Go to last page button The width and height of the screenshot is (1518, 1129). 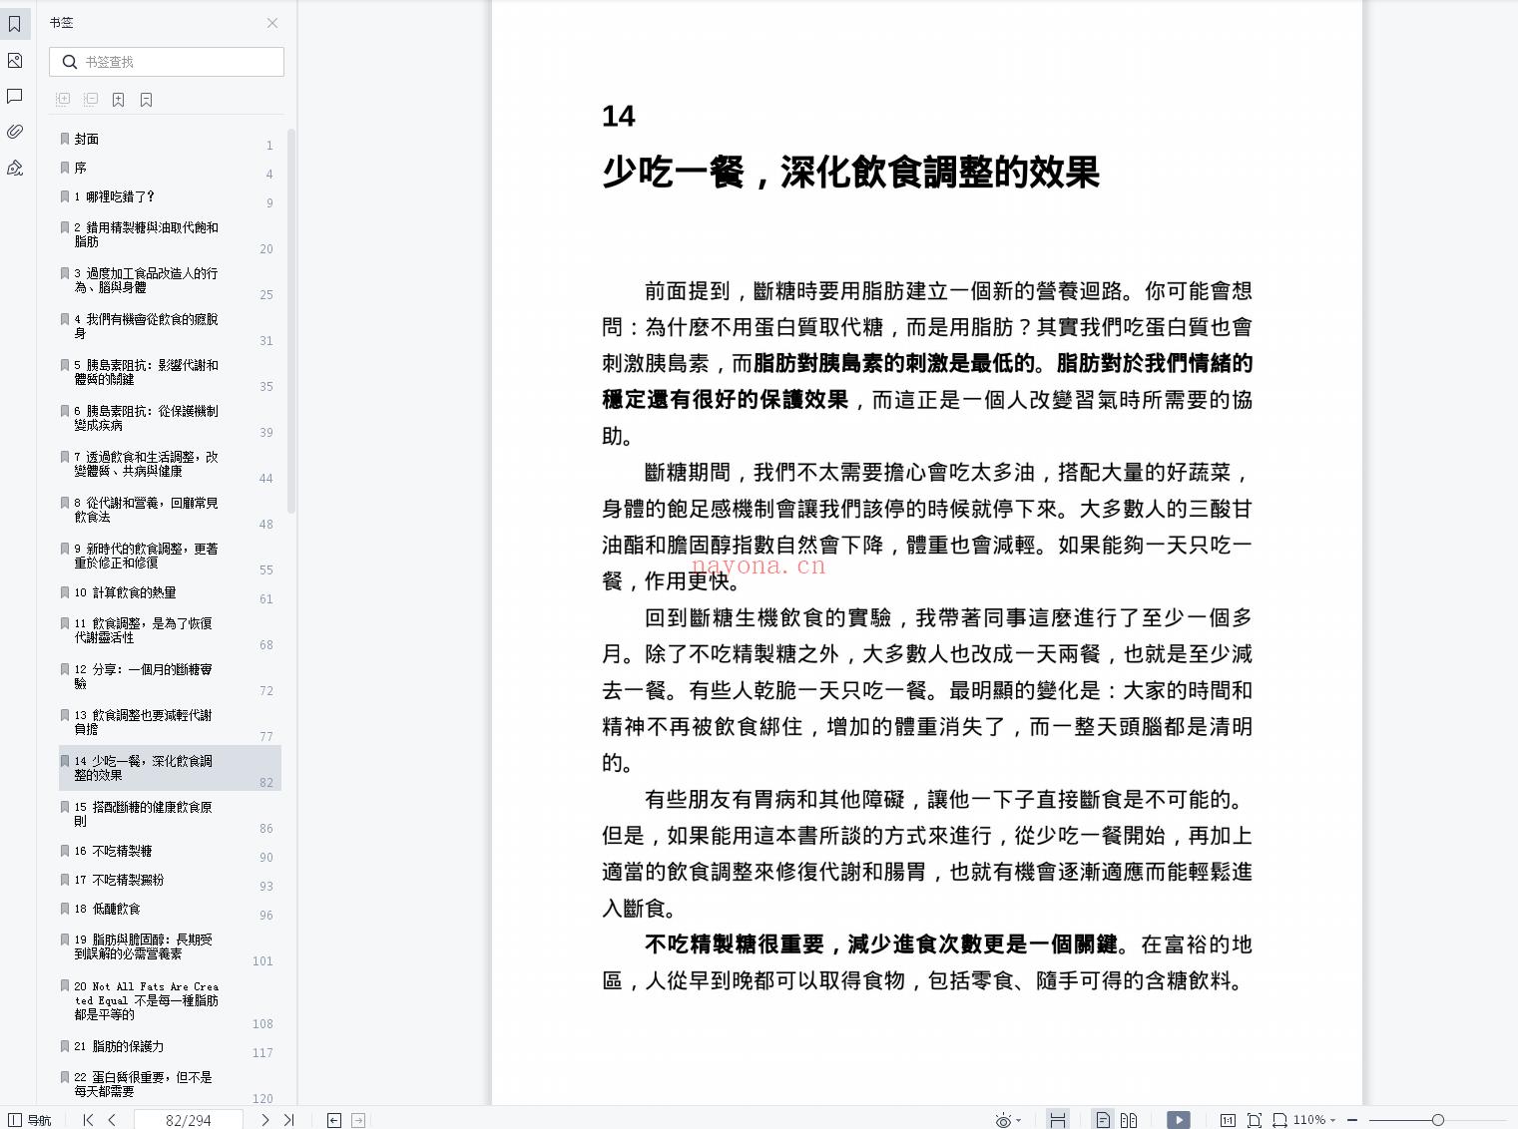[289, 1120]
